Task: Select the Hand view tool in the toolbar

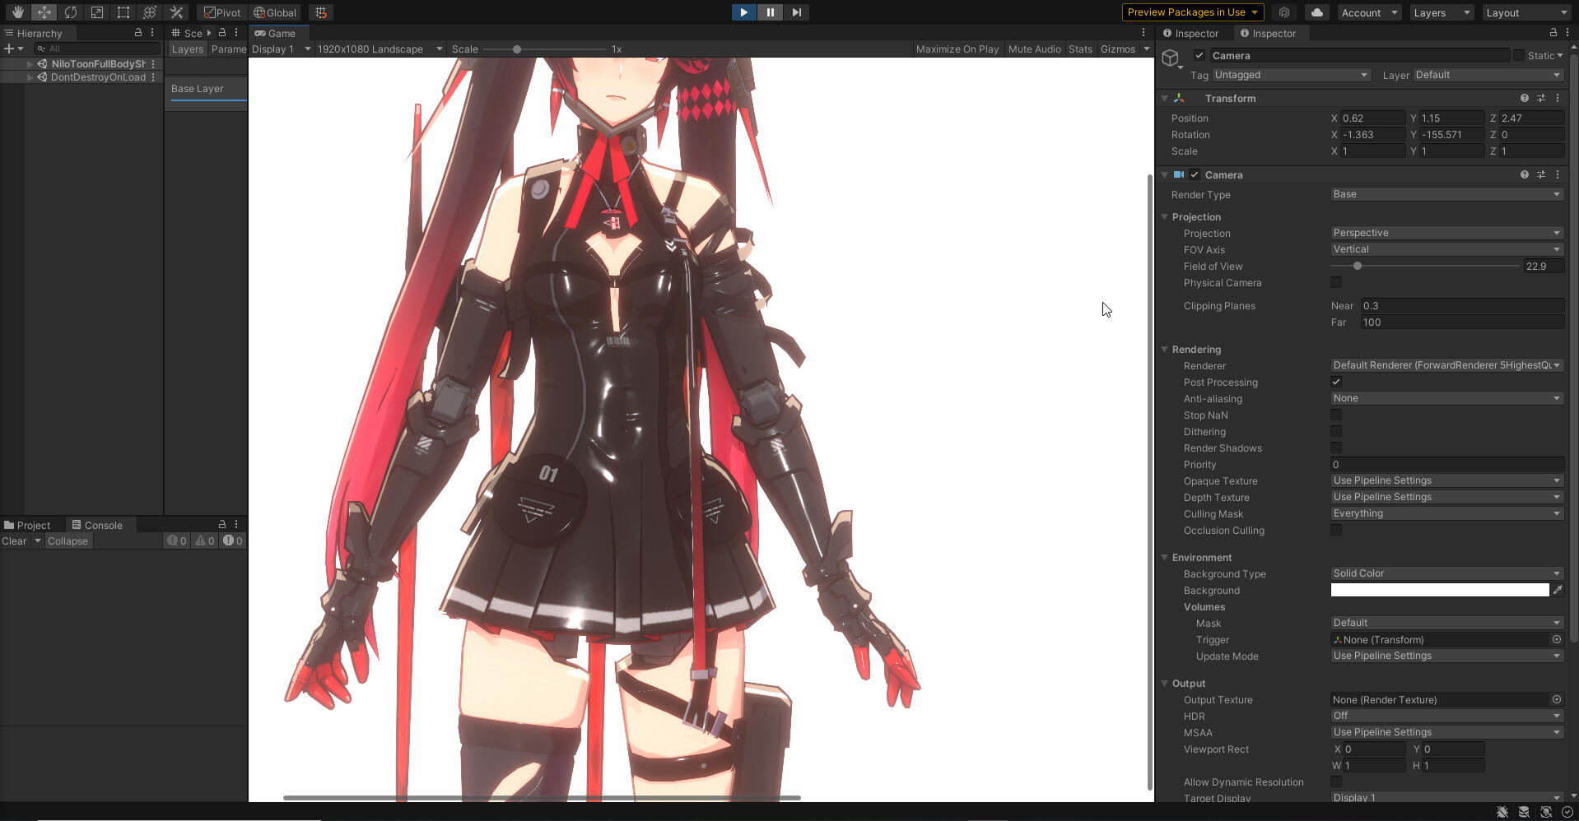Action: coord(16,12)
